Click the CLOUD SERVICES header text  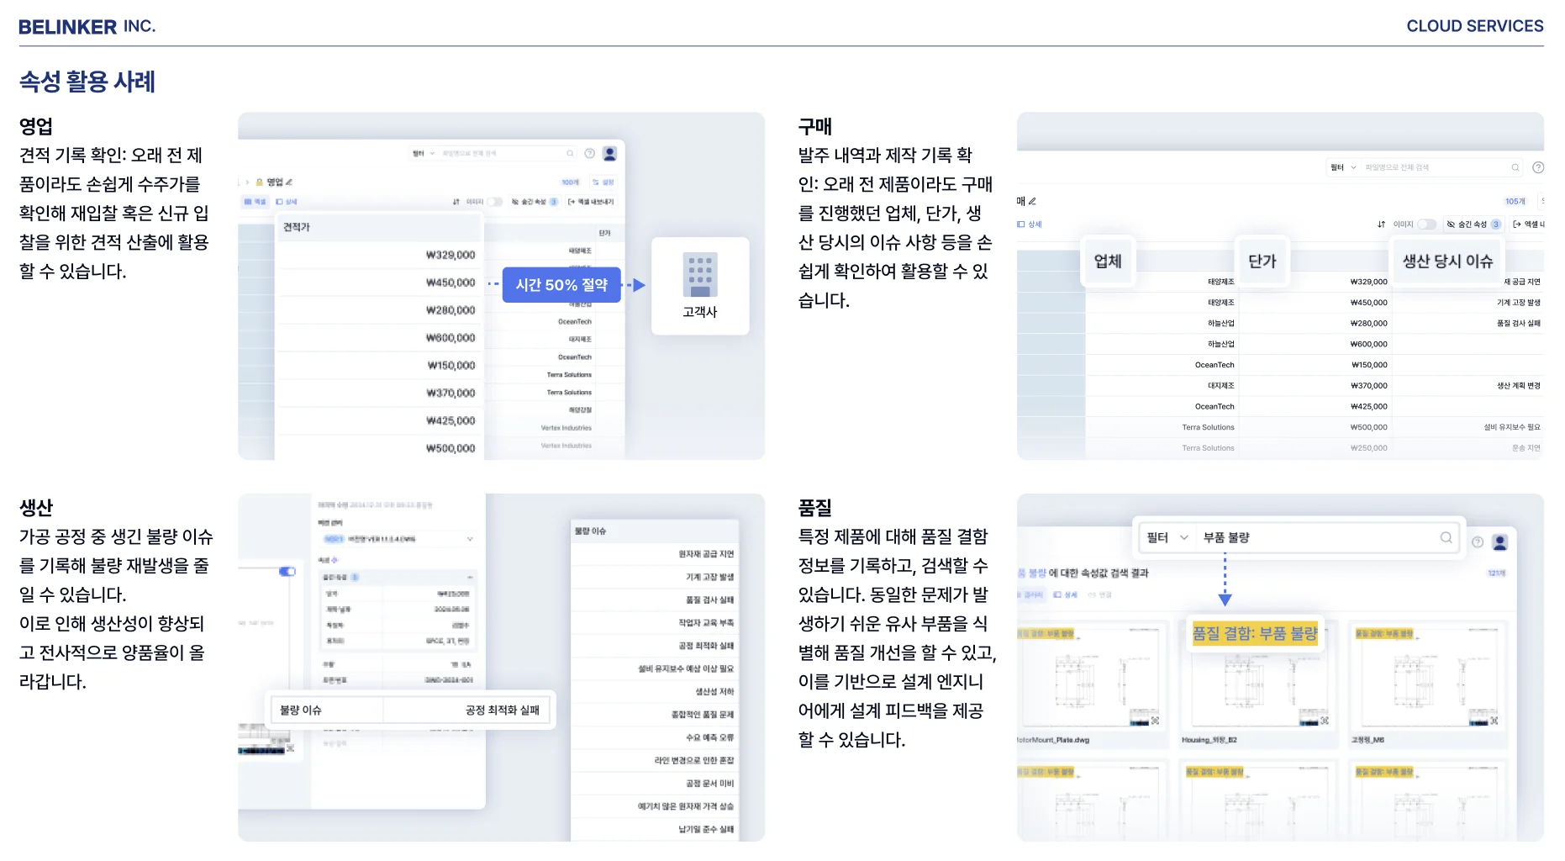1475,26
